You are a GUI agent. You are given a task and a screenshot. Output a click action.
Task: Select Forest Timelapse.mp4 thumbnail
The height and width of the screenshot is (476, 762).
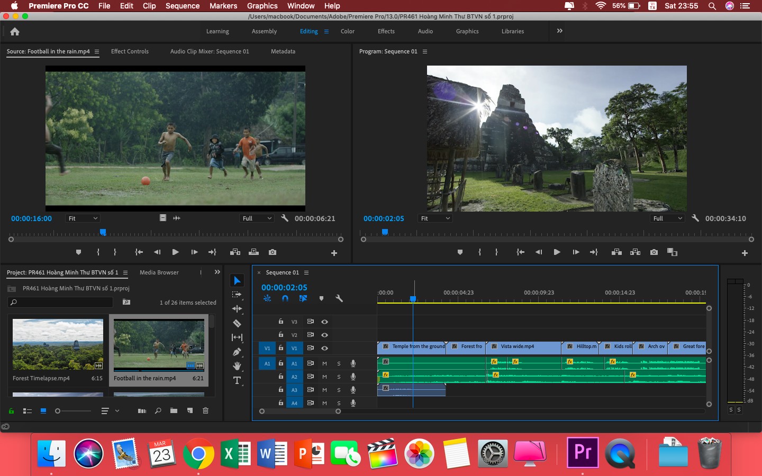(58, 344)
